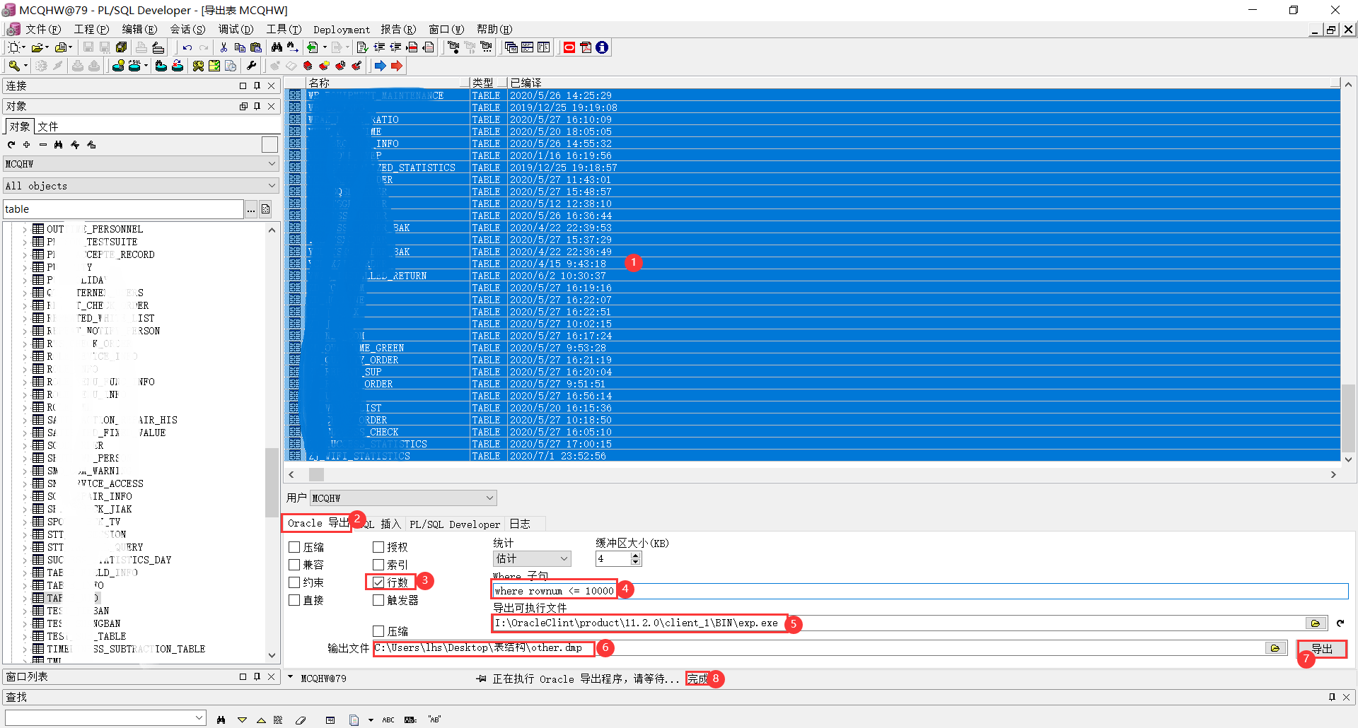Uncheck the 行数 checkbox
1358x728 pixels.
[378, 582]
